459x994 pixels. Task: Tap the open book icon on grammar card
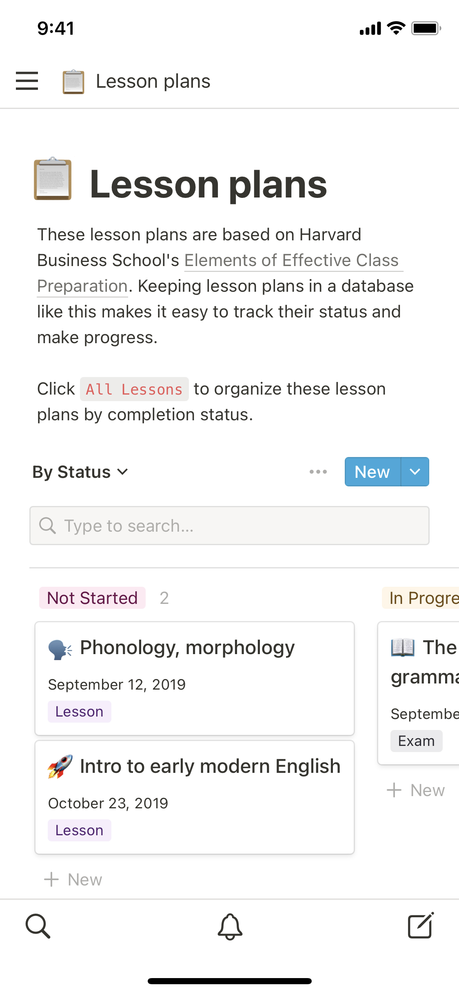(x=403, y=648)
